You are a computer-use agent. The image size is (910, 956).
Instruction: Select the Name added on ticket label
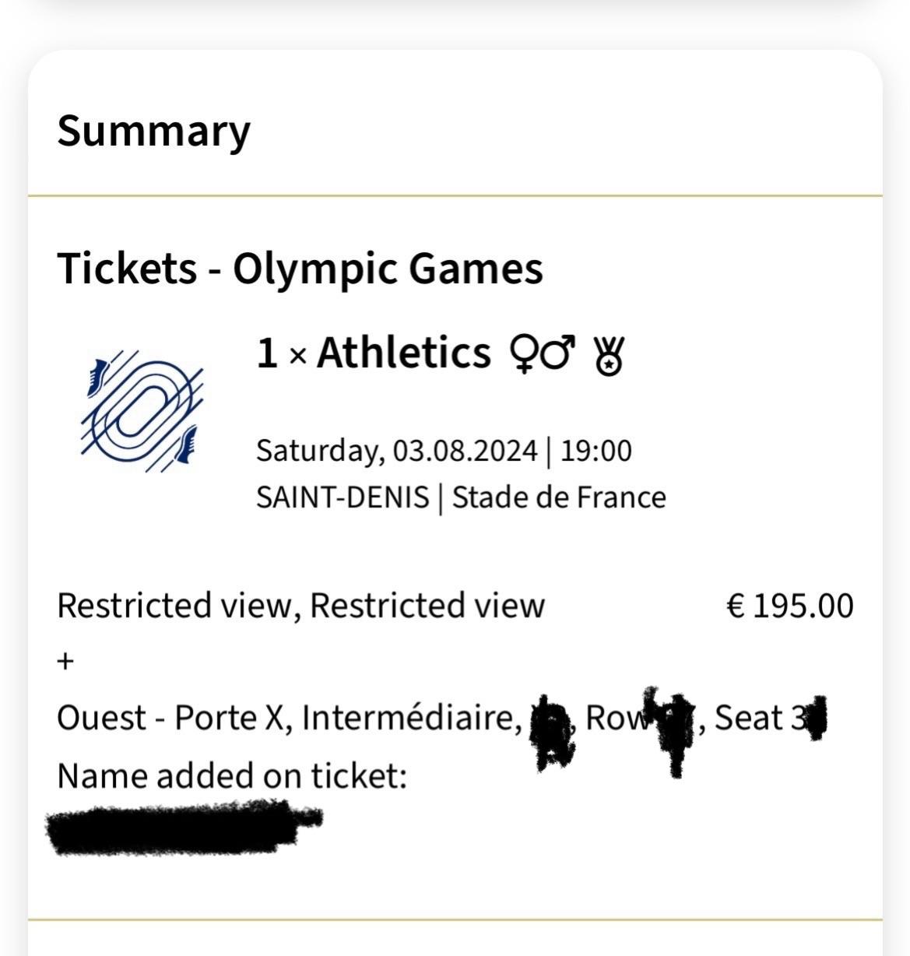pyautogui.click(x=232, y=776)
